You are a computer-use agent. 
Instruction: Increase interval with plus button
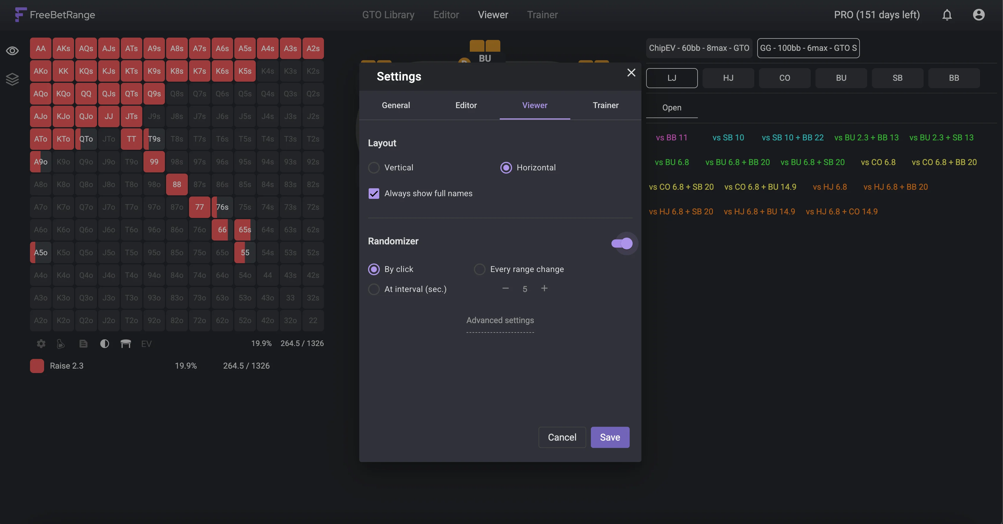click(x=544, y=288)
